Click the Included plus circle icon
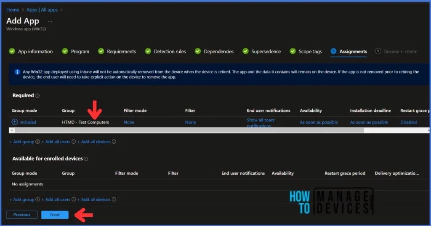Image resolution: width=431 pixels, height=226 pixels. click(x=15, y=122)
